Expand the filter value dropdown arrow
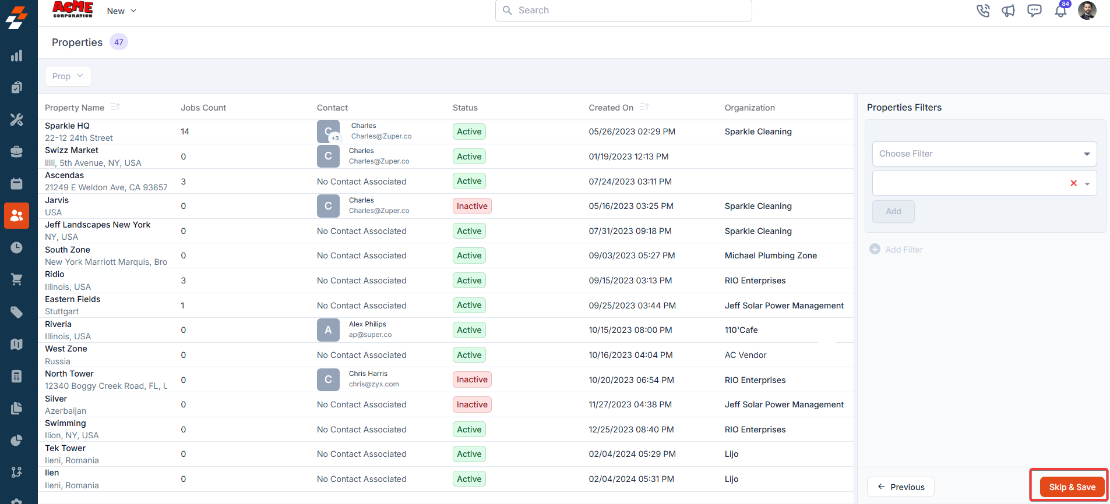Viewport: 1110px width, 504px height. pos(1087,183)
